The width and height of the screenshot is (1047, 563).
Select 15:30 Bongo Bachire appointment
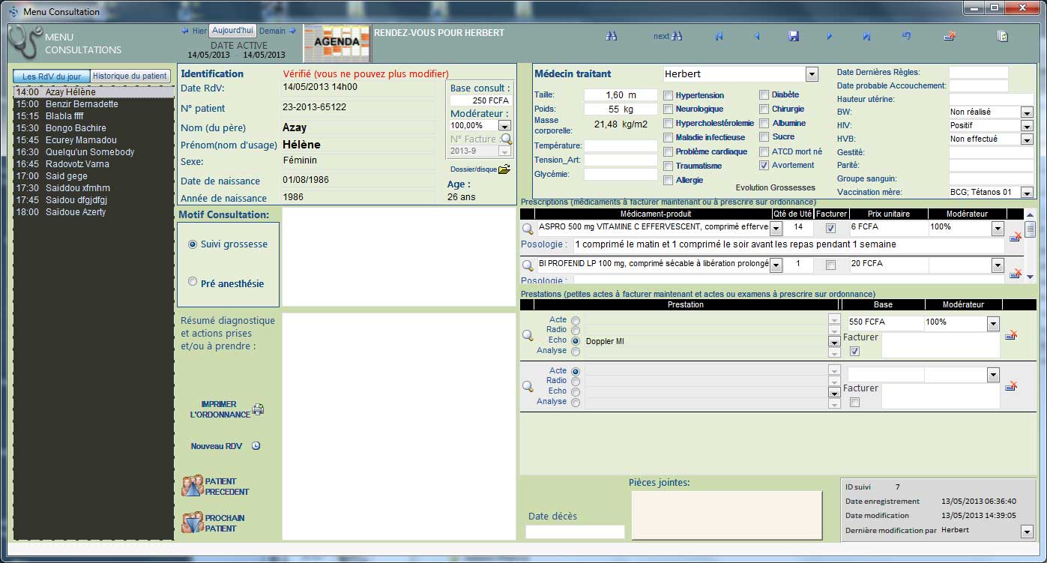pyautogui.click(x=94, y=128)
